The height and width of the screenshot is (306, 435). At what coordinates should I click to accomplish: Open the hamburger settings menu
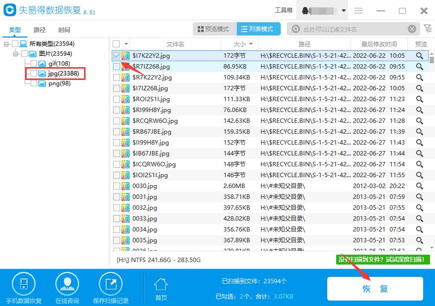pos(358,10)
